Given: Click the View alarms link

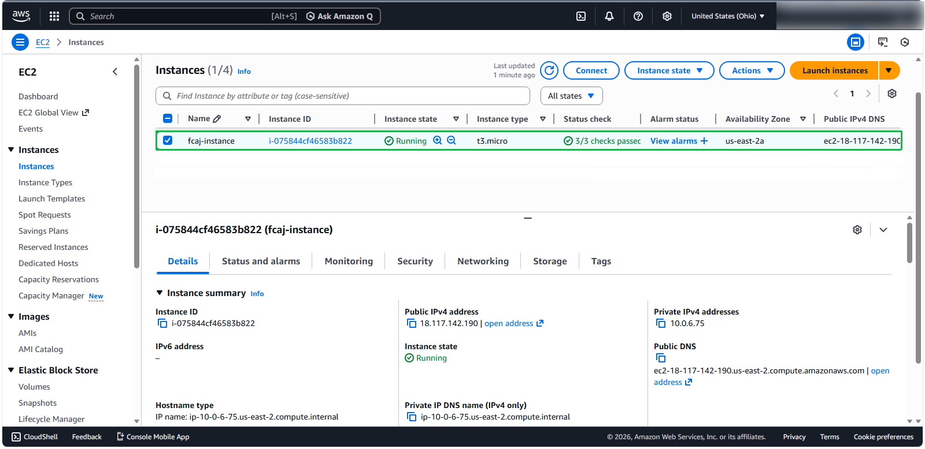Looking at the screenshot, I should pyautogui.click(x=674, y=141).
